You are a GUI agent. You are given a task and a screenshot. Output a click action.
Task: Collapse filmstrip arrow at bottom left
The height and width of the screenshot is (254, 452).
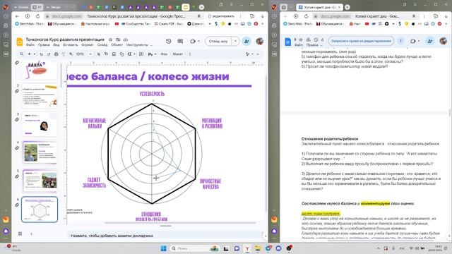point(31,234)
